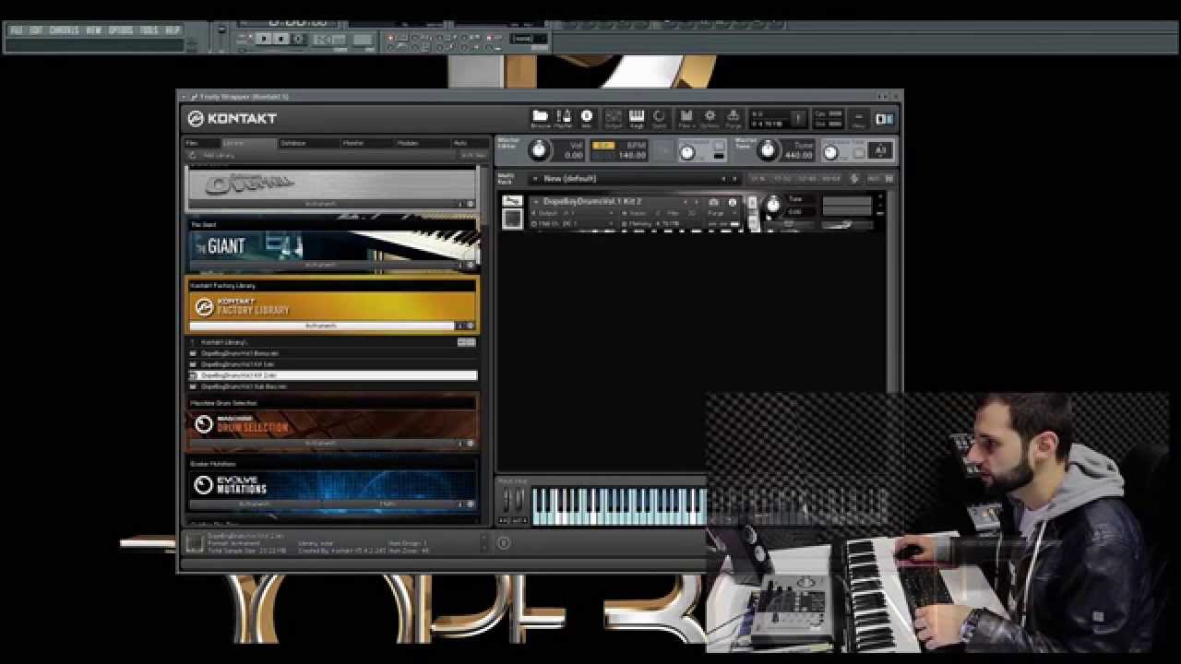Open the Kontakt Browse panel icon
The image size is (1181, 664).
pos(540,117)
